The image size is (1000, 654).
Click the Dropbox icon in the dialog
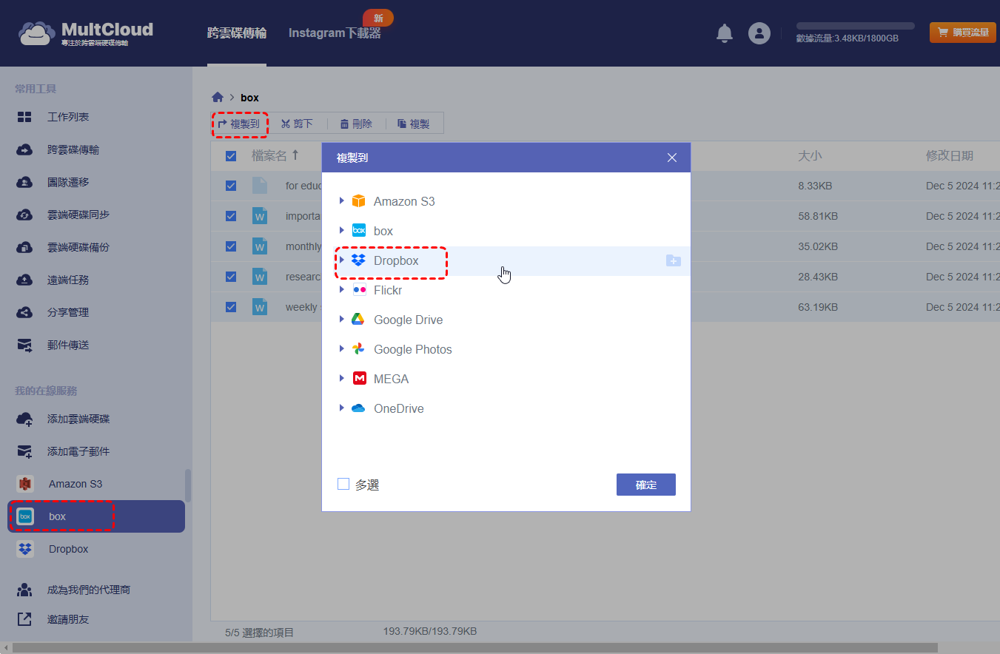[359, 260]
